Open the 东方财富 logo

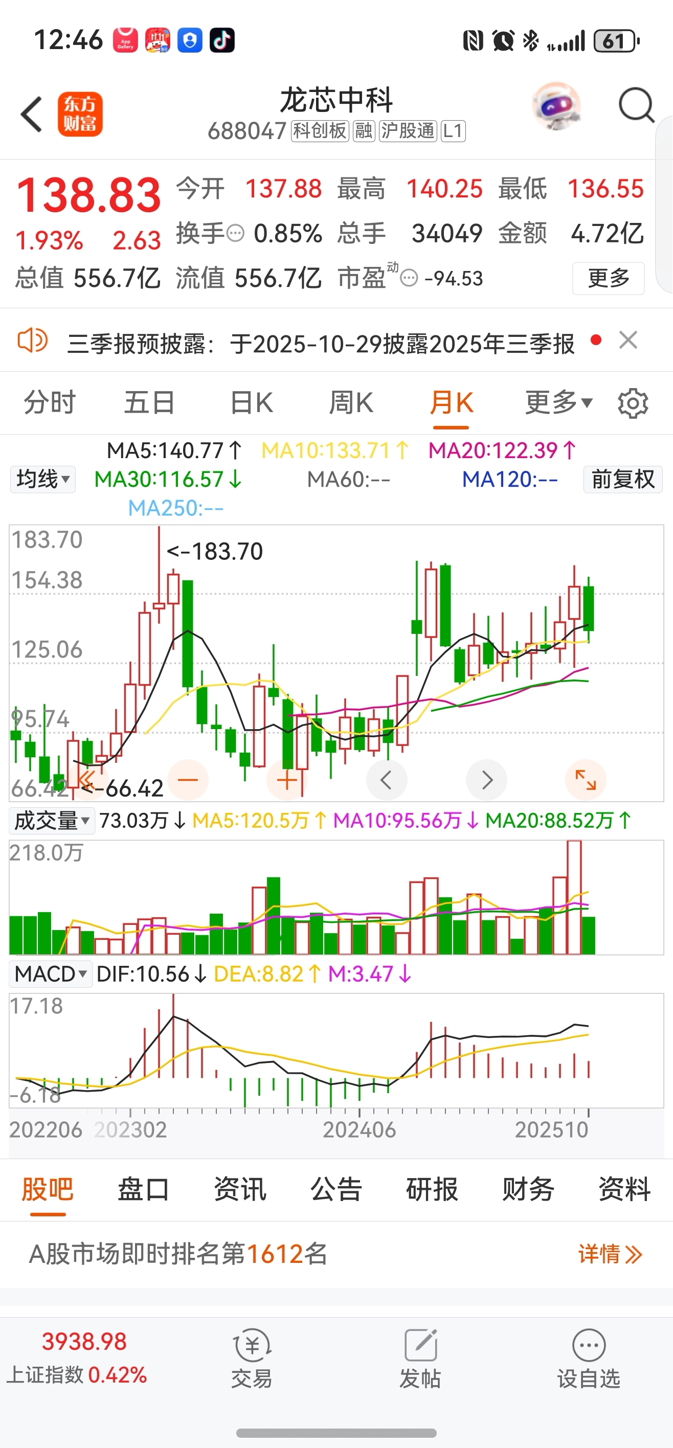[80, 114]
